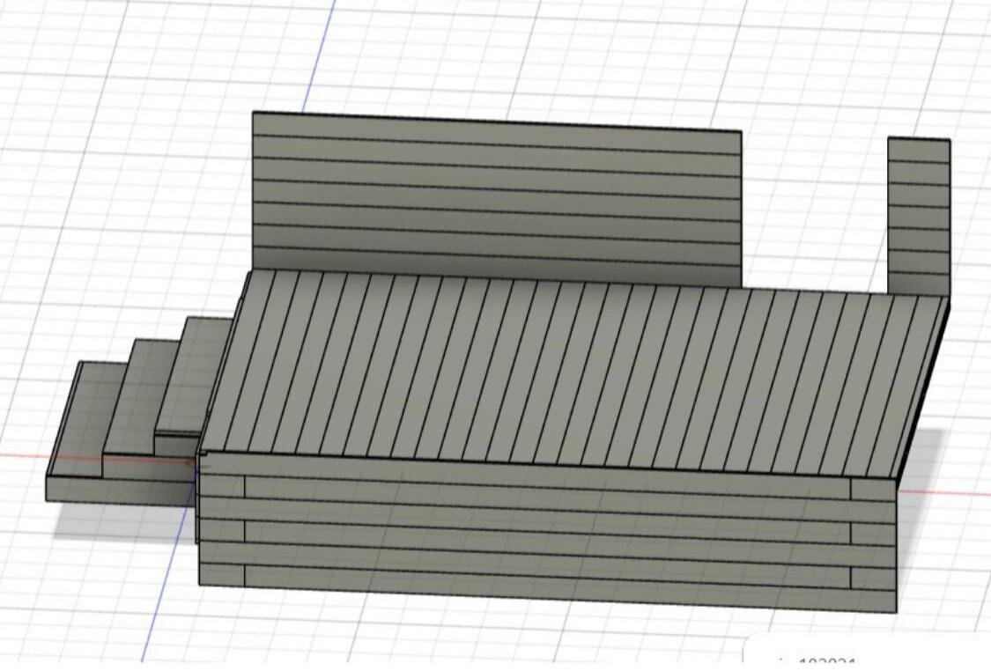Select the wide back wall panel
Image resolution: width=991 pixels, height=671 pixels.
coord(497,199)
